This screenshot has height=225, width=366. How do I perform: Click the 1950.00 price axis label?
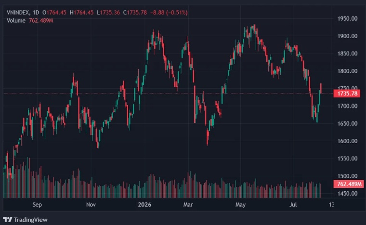click(347, 18)
